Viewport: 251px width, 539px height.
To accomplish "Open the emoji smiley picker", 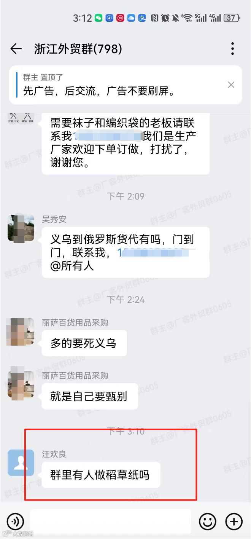I will [208, 521].
